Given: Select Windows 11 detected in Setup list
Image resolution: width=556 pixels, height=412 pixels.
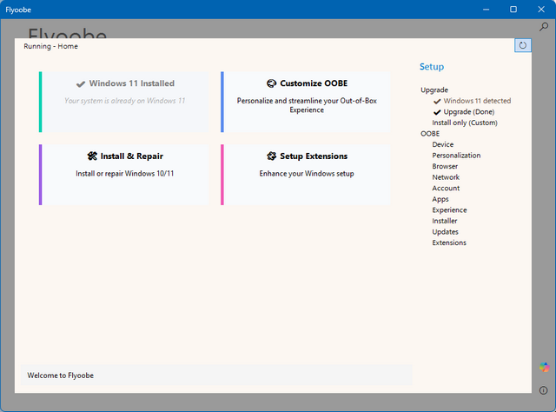Looking at the screenshot, I should point(477,101).
